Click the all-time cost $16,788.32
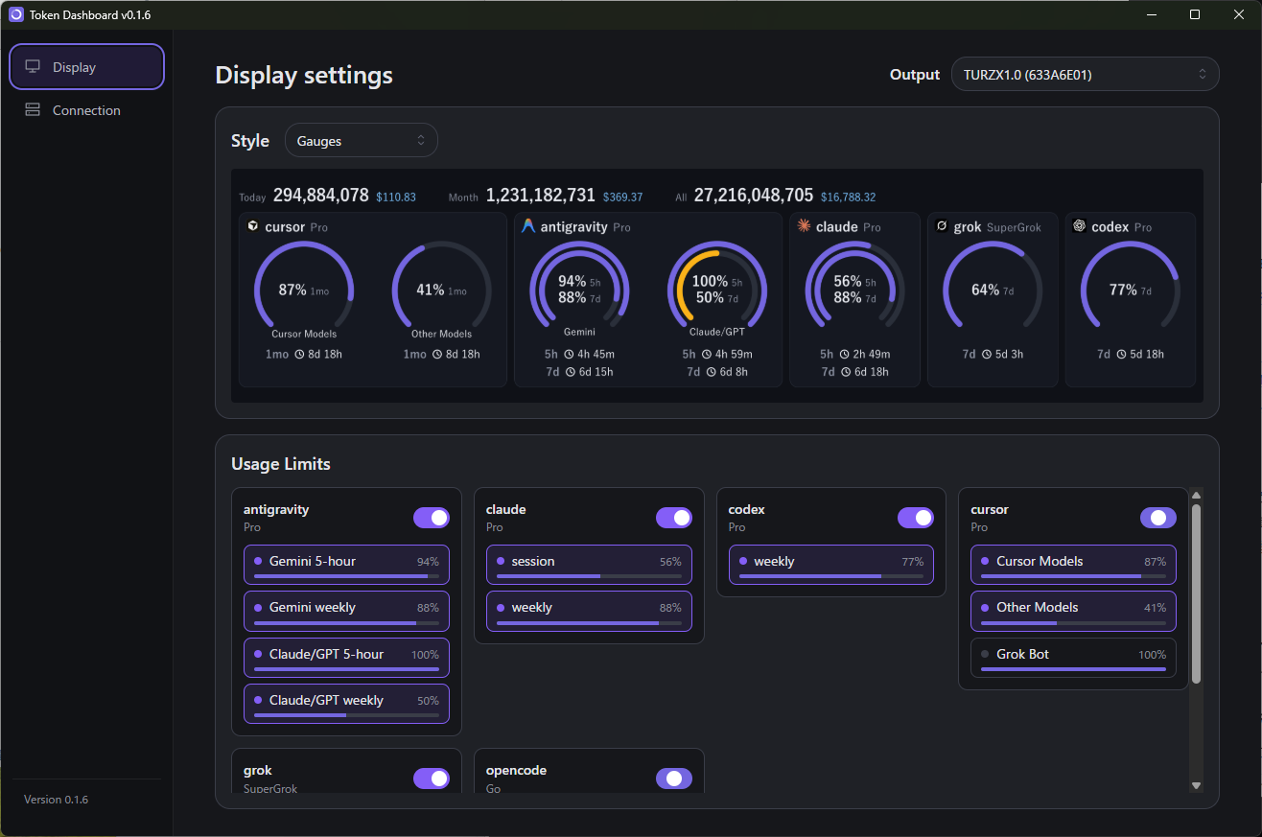This screenshot has width=1262, height=837. pos(848,197)
